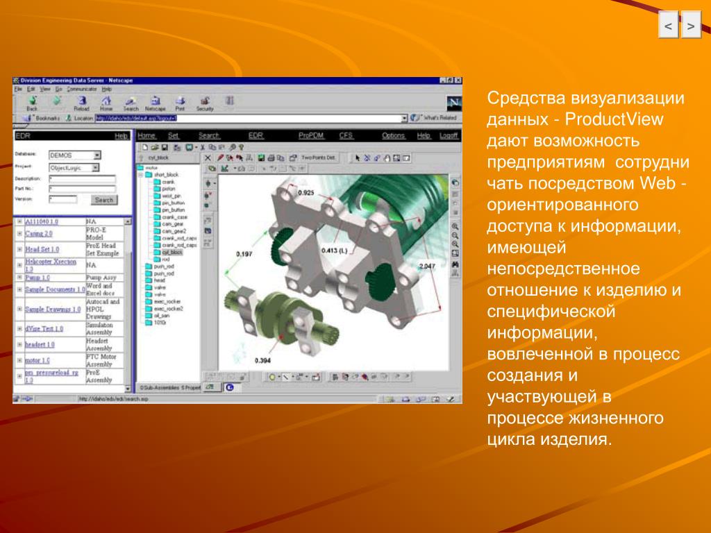This screenshot has width=711, height=533.
Task: Open Casing 2.0 link
Action: click(x=39, y=233)
